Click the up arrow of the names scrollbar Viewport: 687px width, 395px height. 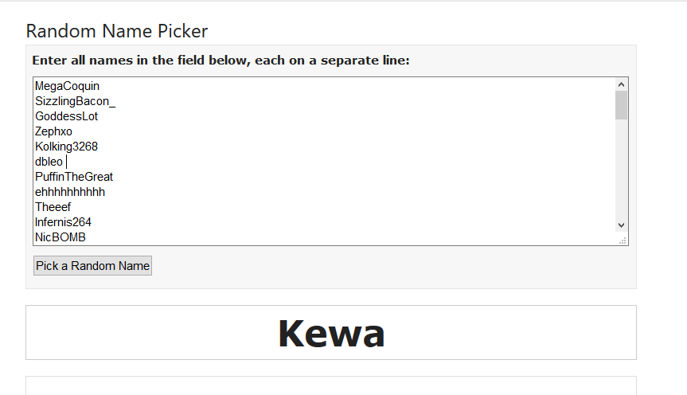[622, 84]
